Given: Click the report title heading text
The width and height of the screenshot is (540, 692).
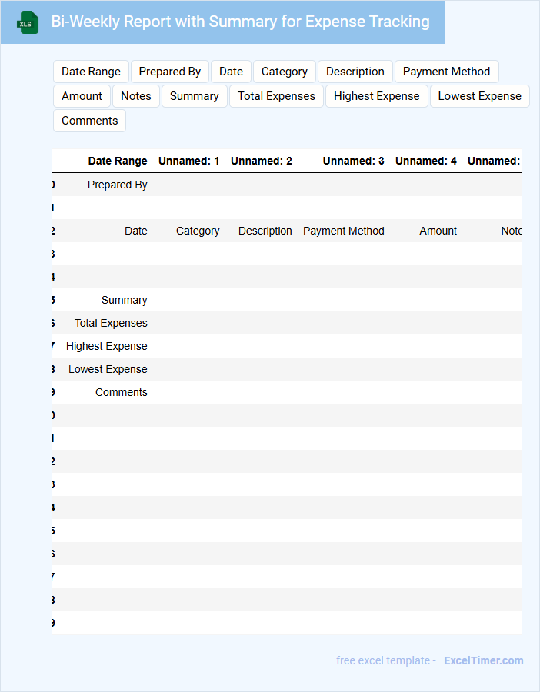Looking at the screenshot, I should point(240,22).
